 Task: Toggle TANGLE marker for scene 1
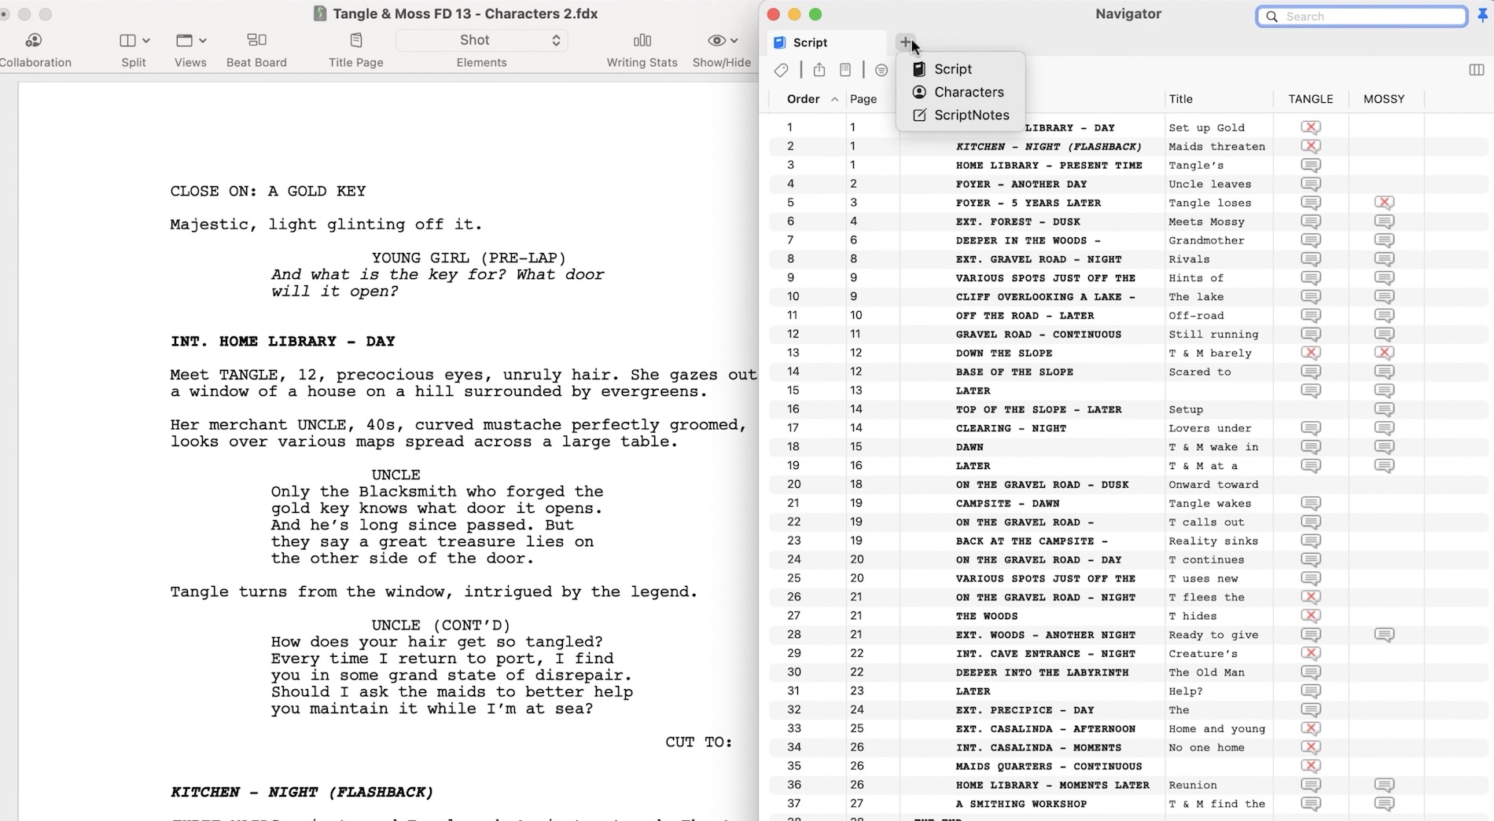(1310, 127)
